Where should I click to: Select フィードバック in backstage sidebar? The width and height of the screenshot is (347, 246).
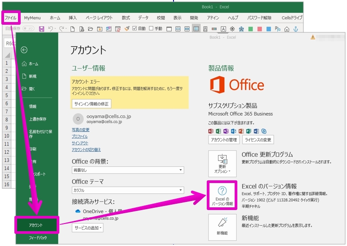click(x=37, y=237)
